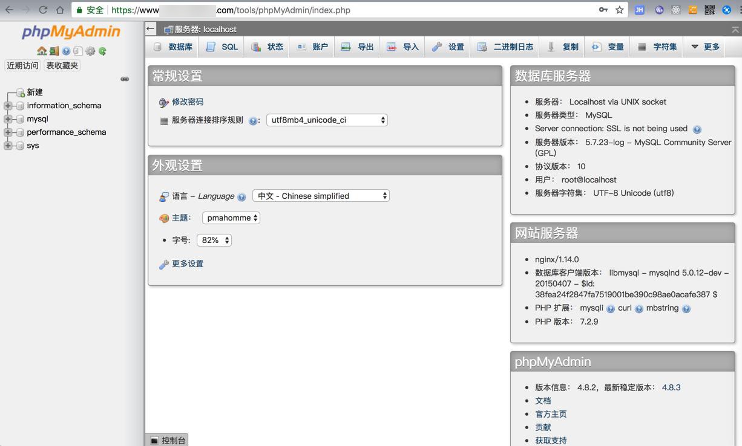Click the phpMyAdmin home icon in sidebar
Viewport: 742px width, 446px height.
tap(42, 51)
